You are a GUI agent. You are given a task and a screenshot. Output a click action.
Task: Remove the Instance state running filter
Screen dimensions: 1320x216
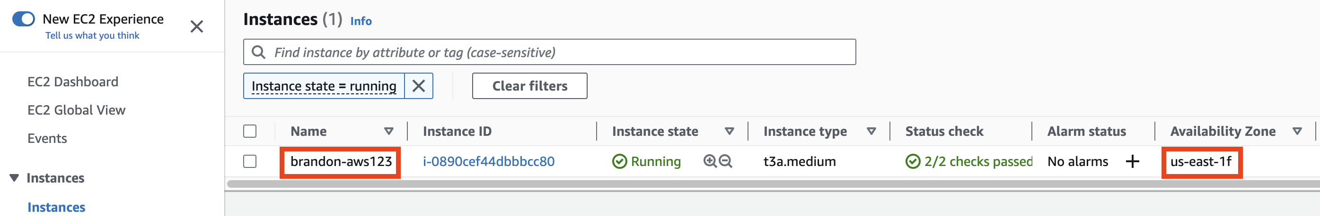419,86
